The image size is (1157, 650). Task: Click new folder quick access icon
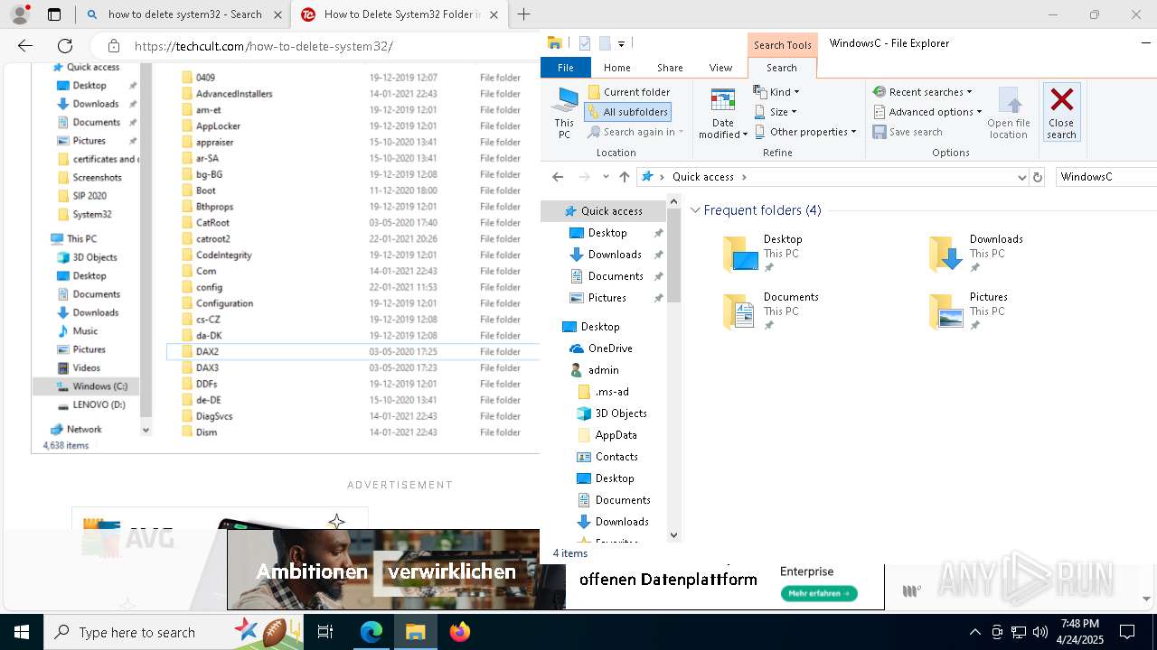(x=605, y=43)
